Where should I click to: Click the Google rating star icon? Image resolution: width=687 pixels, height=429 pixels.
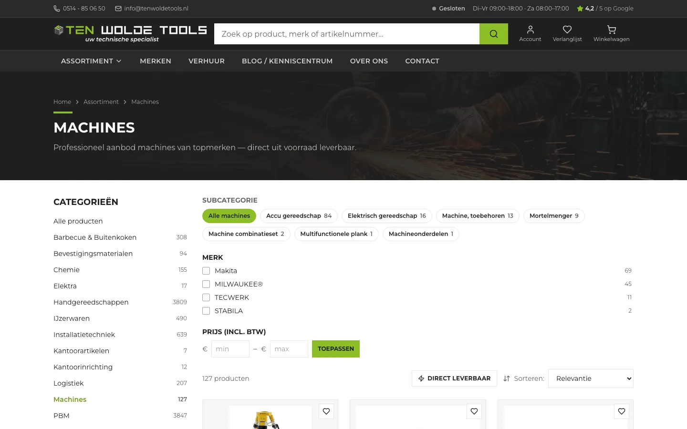pyautogui.click(x=580, y=9)
